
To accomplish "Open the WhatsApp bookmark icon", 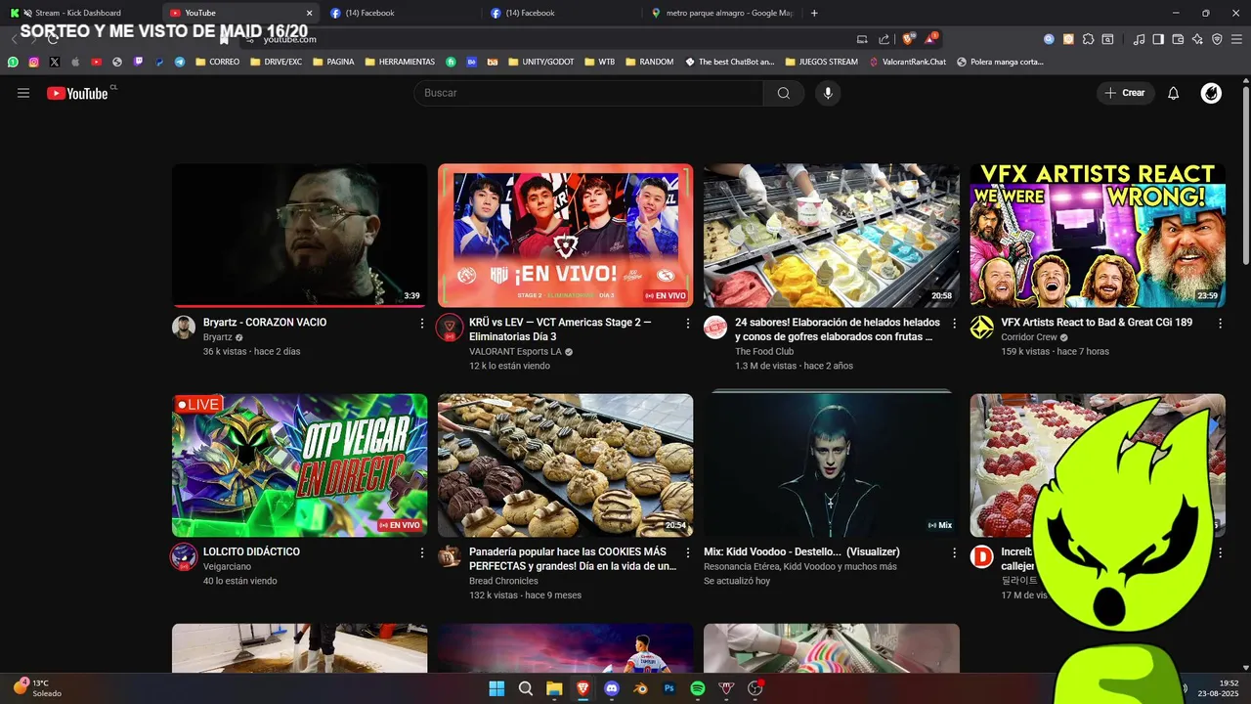I will tap(13, 62).
